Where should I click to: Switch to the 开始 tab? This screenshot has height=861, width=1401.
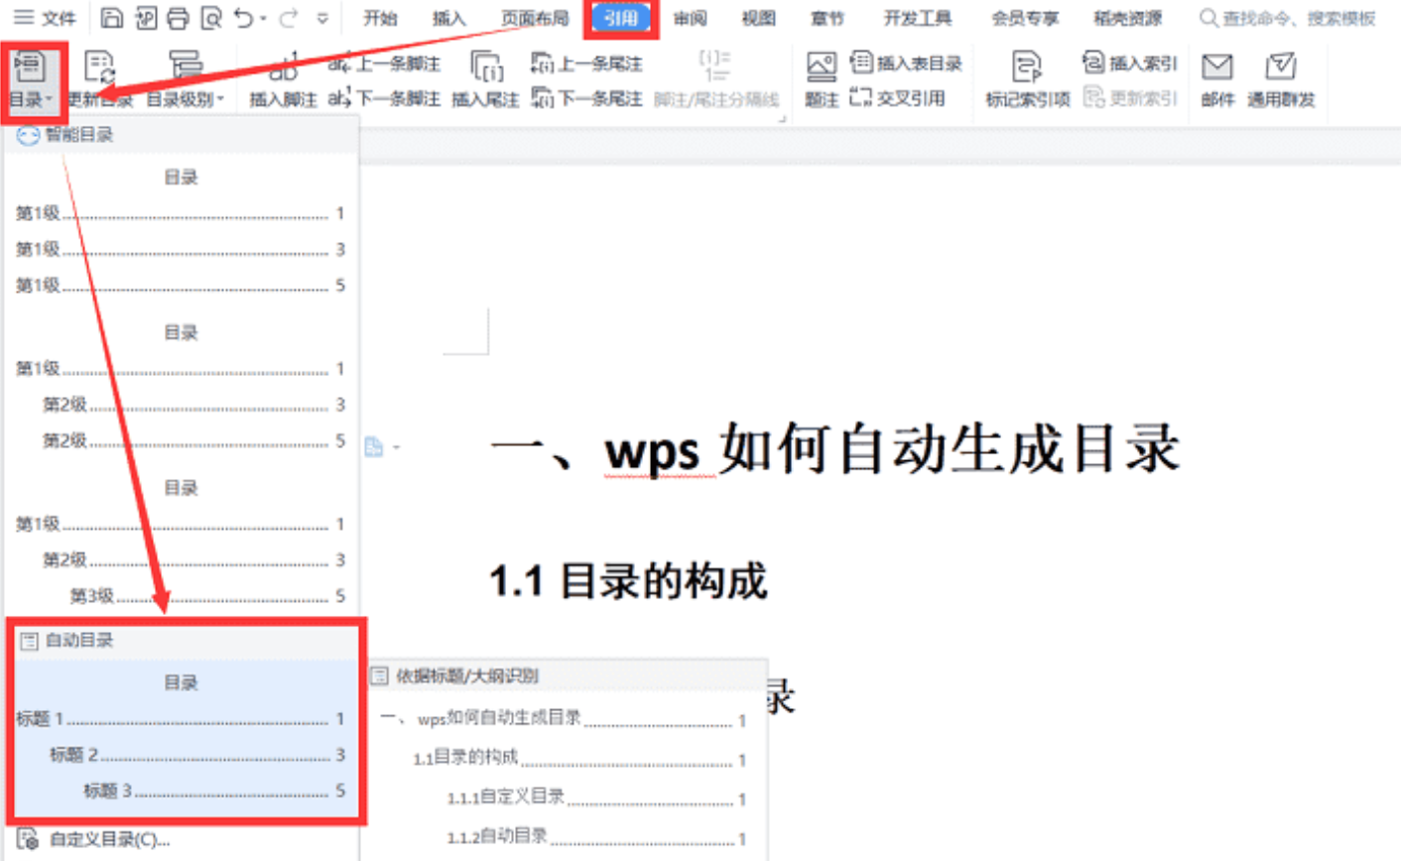pos(380,18)
